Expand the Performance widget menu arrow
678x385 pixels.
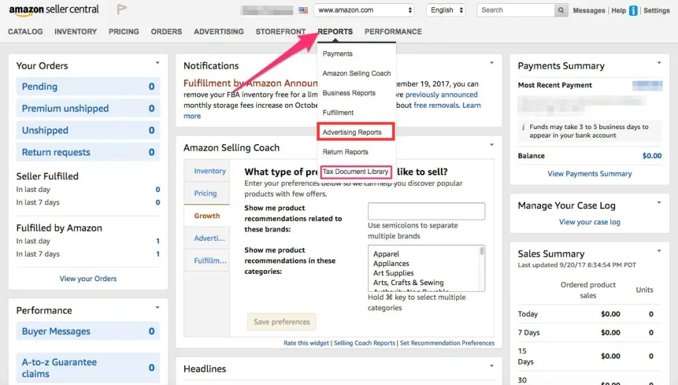[158, 308]
